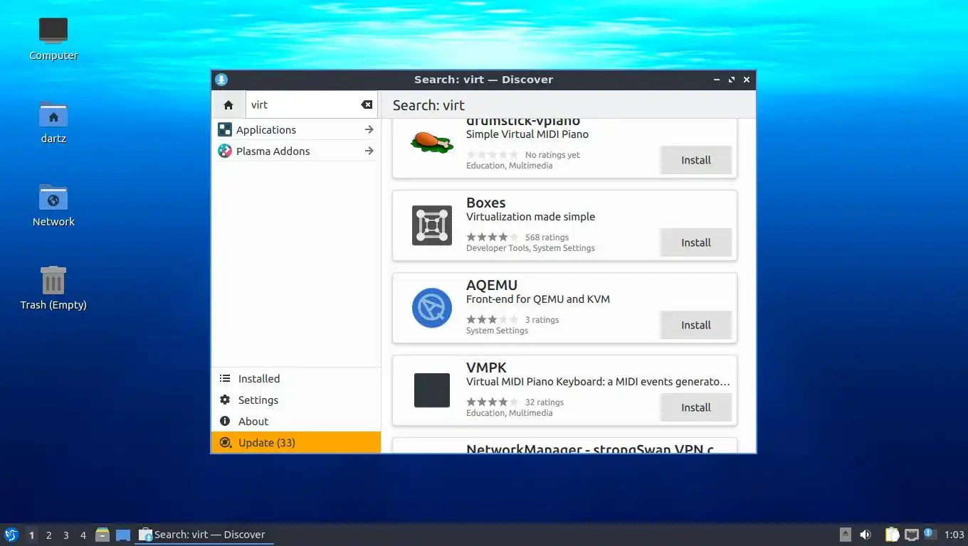The height and width of the screenshot is (546, 968).
Task: Click the Discover home icon button
Action: tap(228, 105)
